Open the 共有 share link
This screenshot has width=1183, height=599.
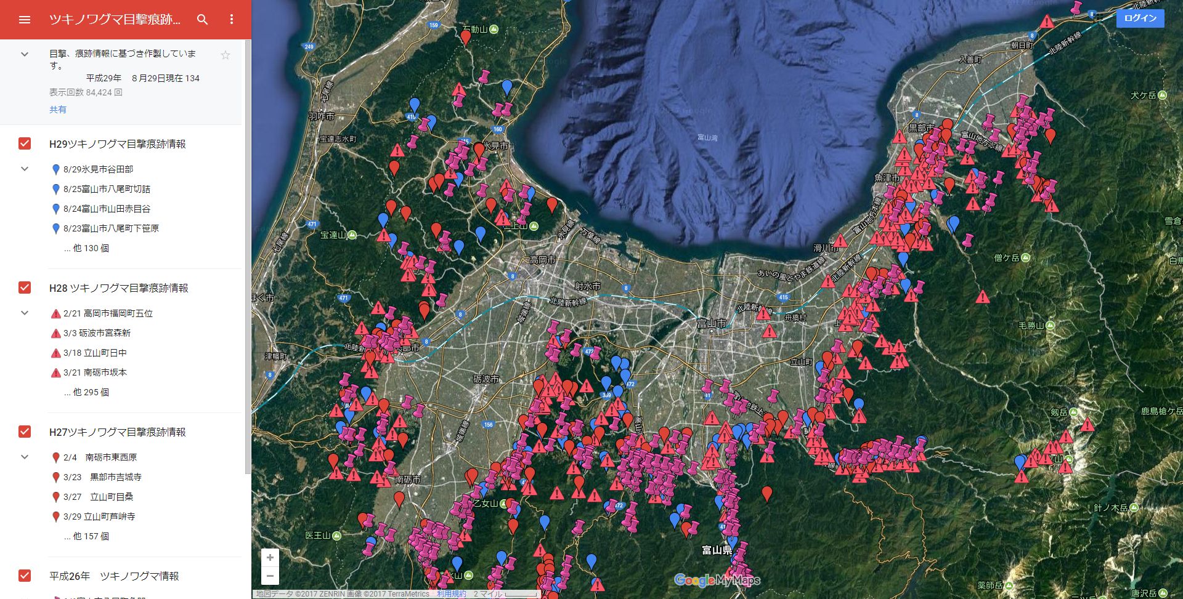click(58, 110)
